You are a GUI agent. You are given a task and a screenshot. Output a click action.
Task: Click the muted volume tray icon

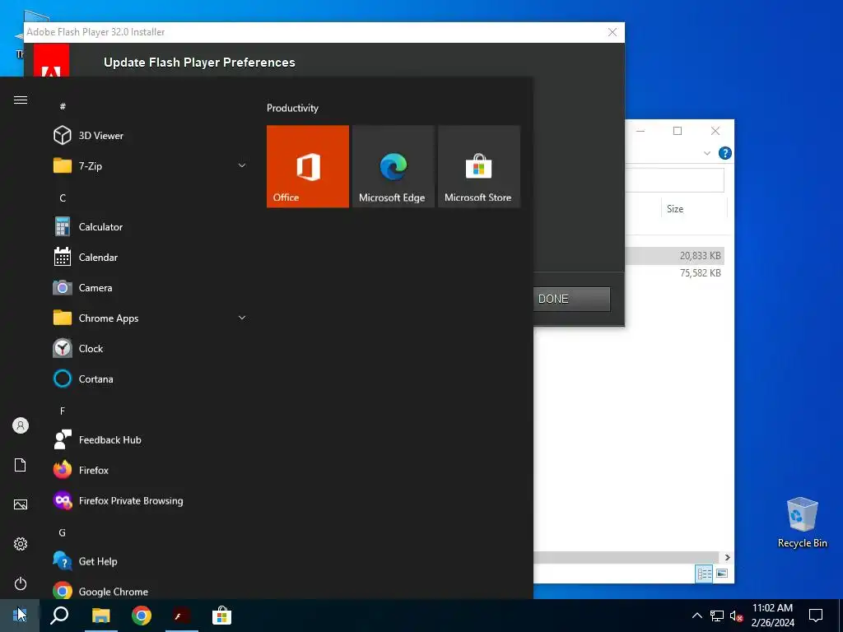tap(736, 616)
